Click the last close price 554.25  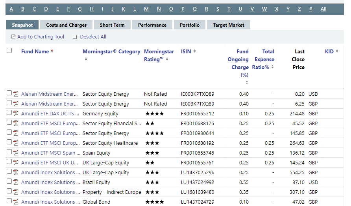tap(297, 173)
